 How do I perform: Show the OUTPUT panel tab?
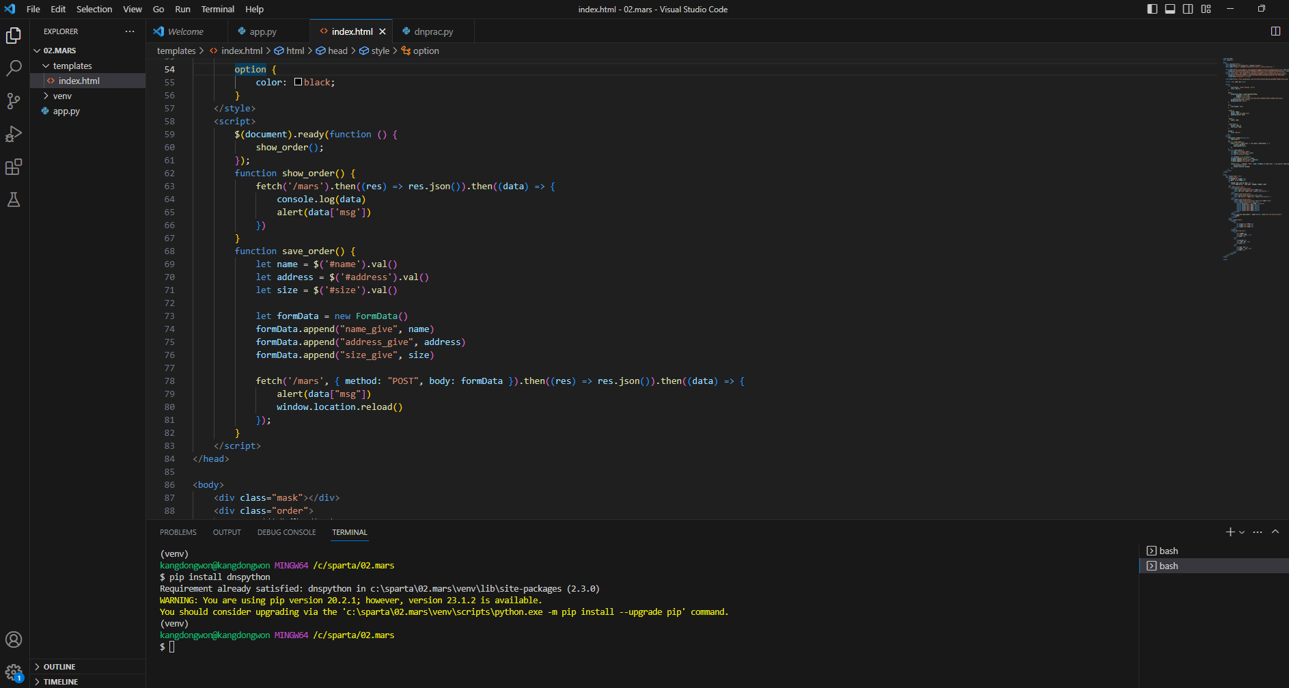227,532
